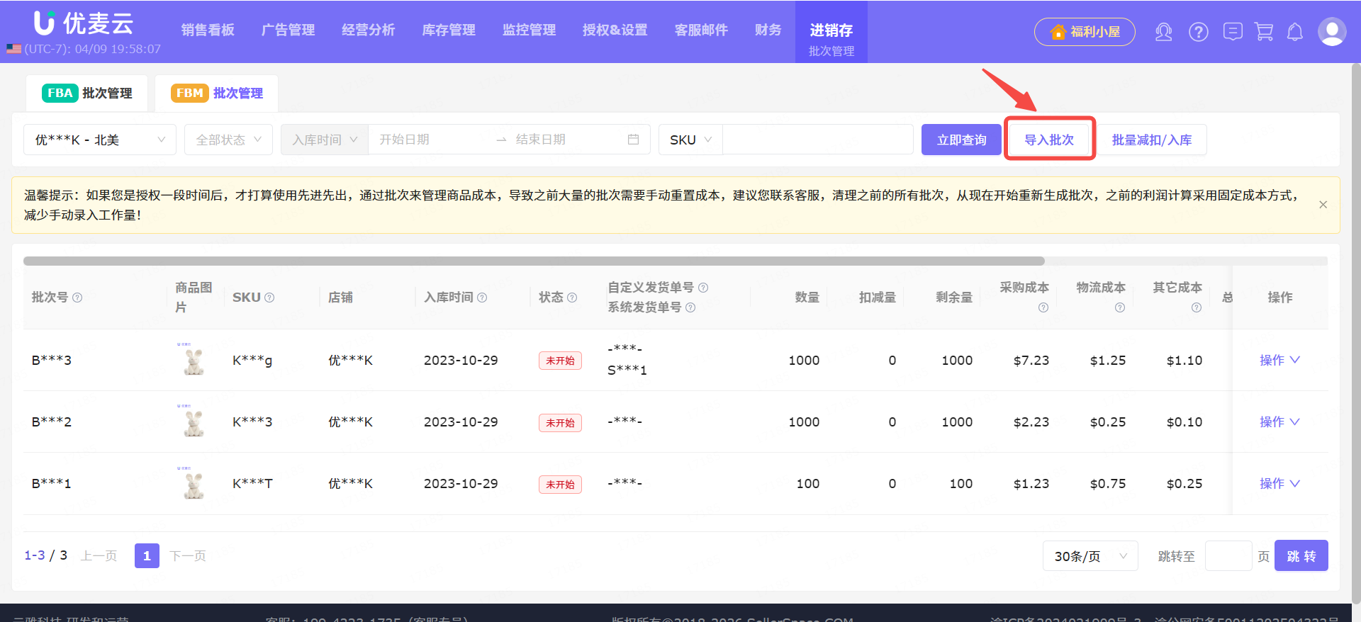
Task: Open the user avatar profile
Action: (x=1331, y=32)
